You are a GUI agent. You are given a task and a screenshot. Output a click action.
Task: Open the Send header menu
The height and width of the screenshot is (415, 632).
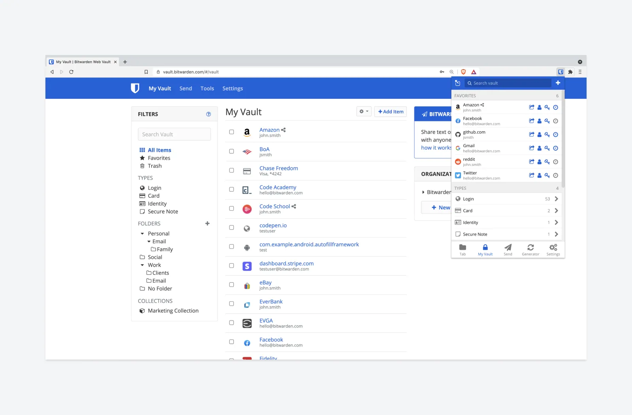pyautogui.click(x=186, y=89)
